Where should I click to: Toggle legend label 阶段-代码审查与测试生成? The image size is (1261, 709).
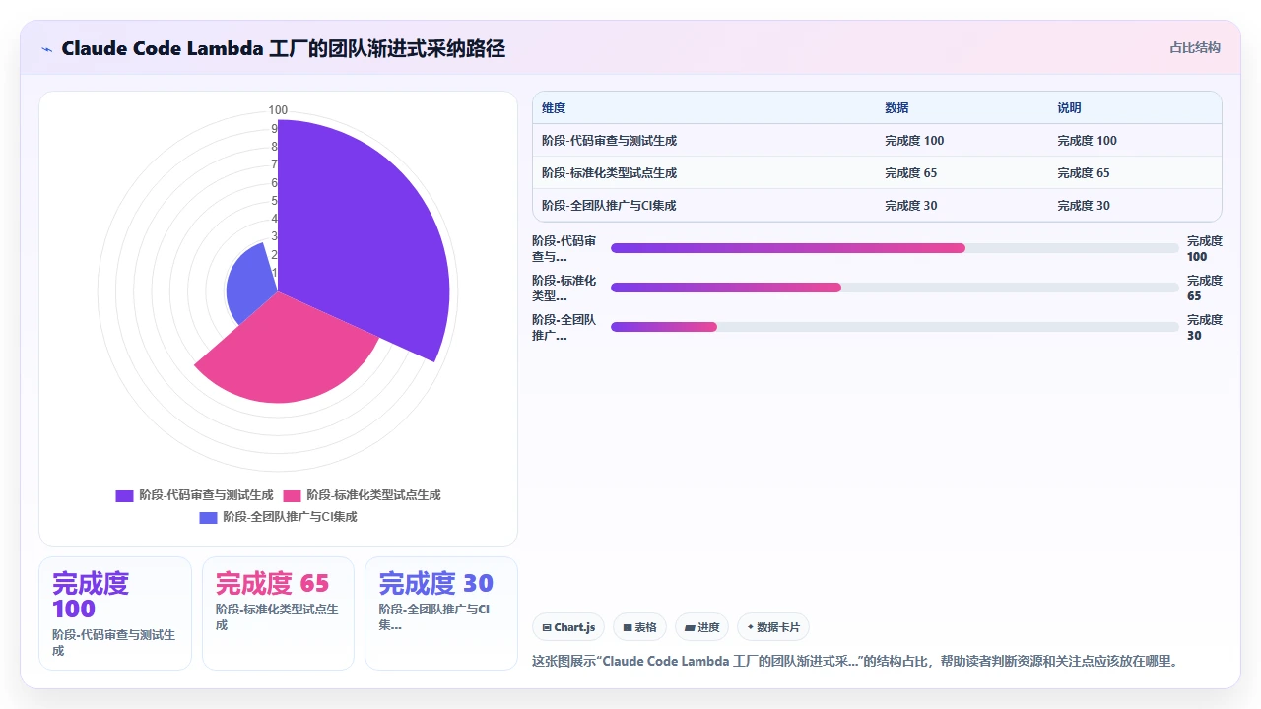[x=206, y=495]
